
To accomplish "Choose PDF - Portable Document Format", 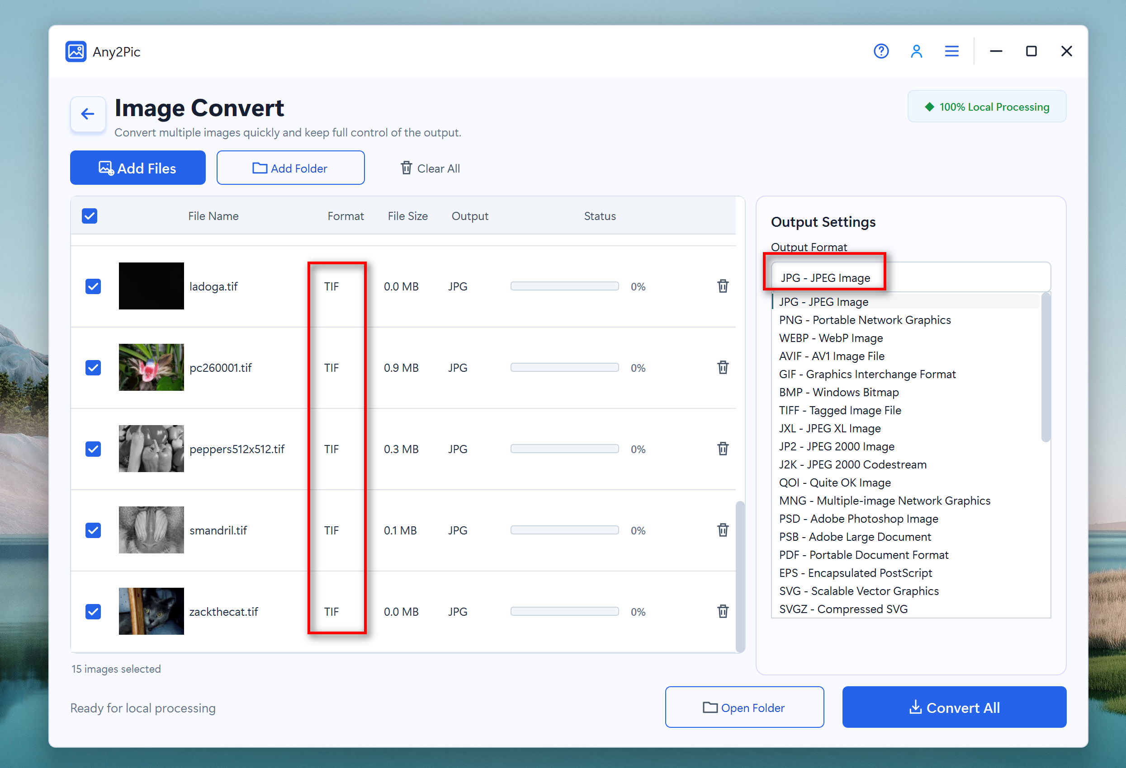I will (x=906, y=555).
